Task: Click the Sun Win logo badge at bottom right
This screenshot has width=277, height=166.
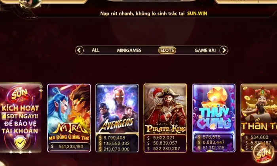Action: [x=264, y=153]
